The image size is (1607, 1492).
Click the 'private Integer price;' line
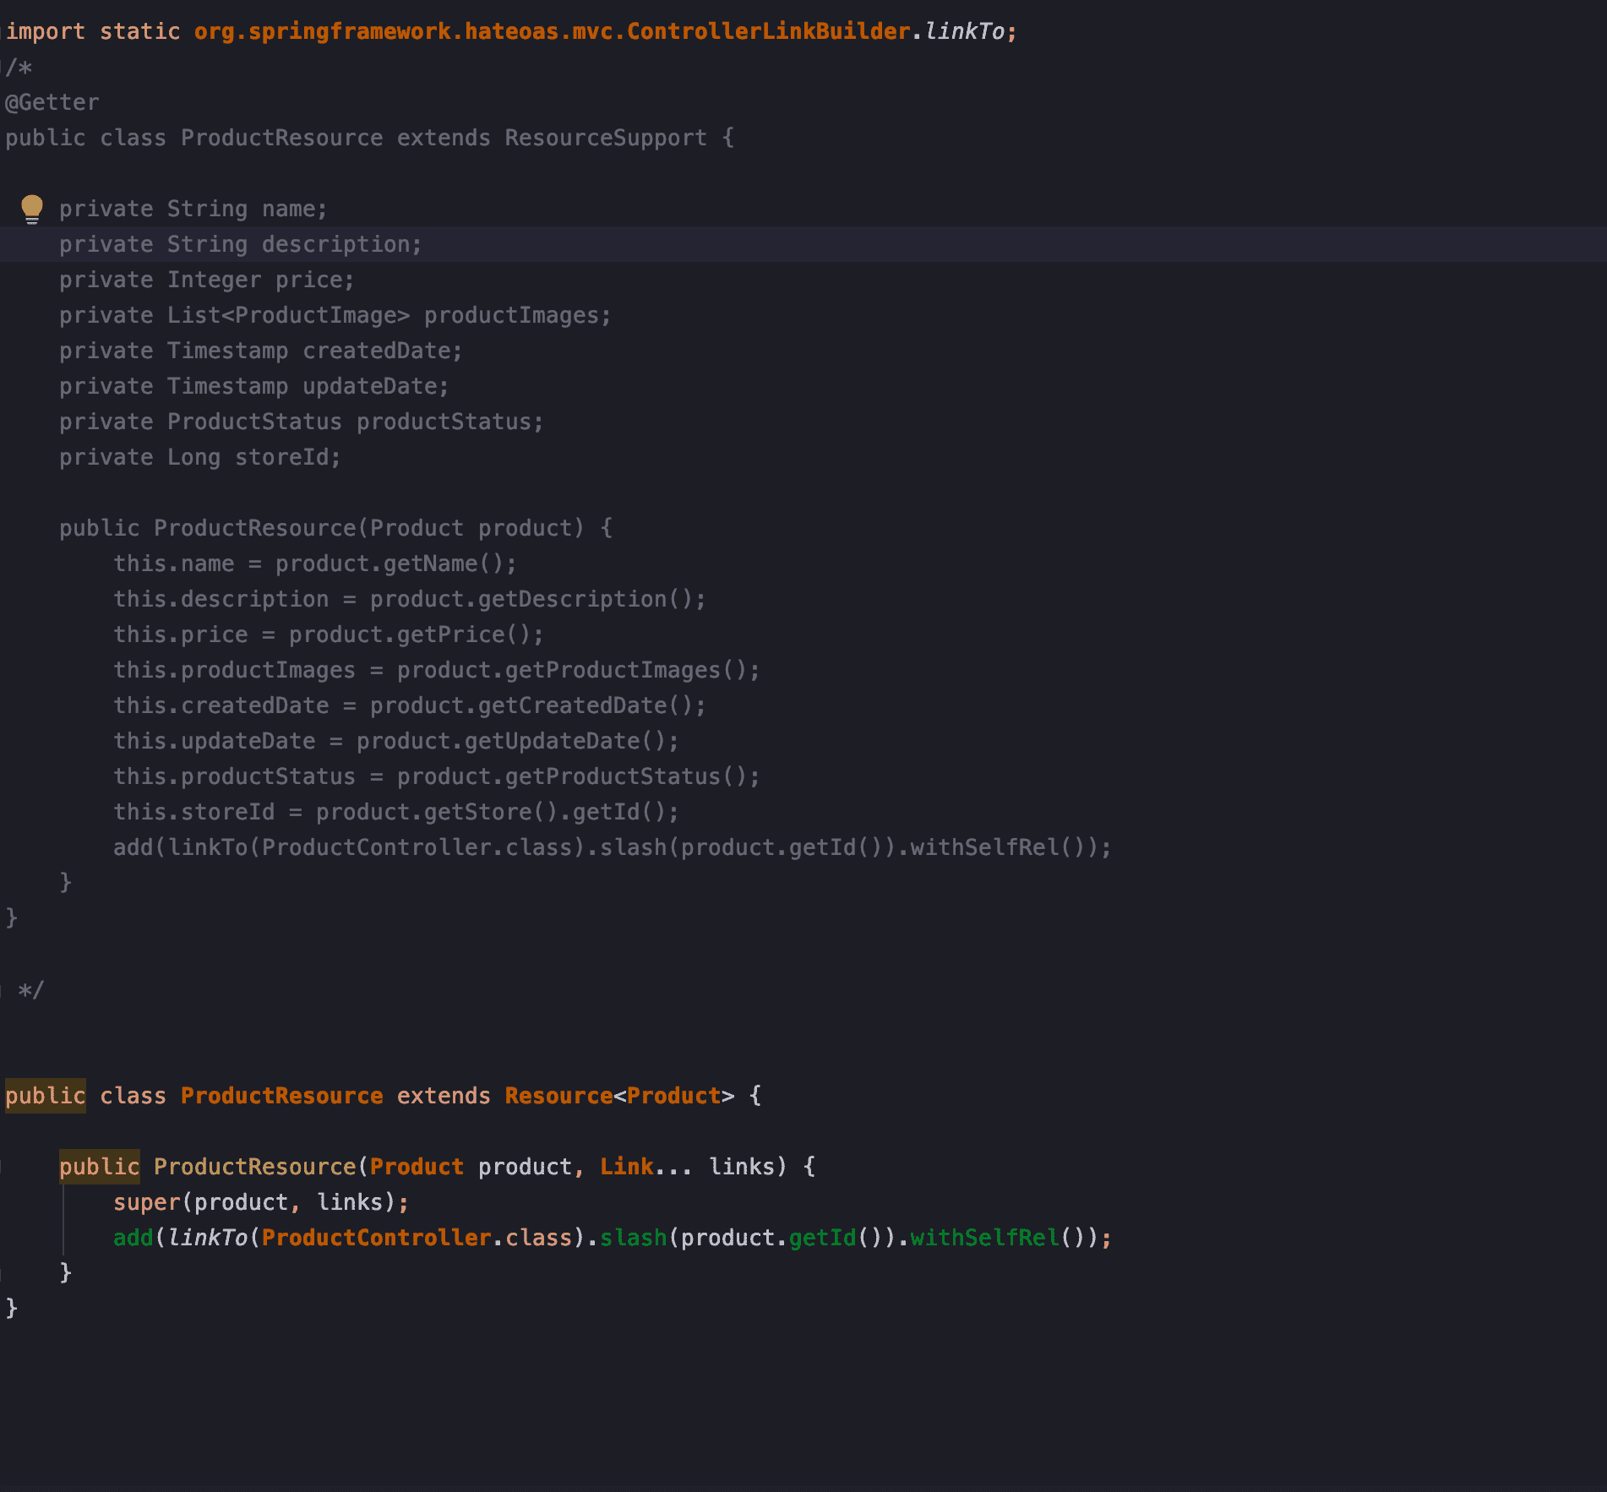(206, 280)
